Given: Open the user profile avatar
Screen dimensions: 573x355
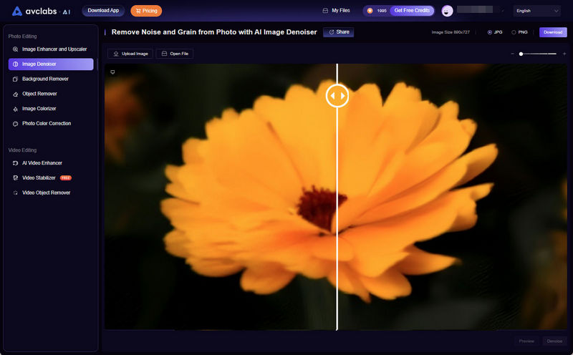Looking at the screenshot, I should (x=448, y=11).
